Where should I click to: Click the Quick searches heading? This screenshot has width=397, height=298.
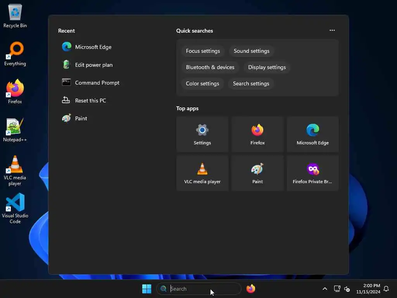pyautogui.click(x=195, y=31)
